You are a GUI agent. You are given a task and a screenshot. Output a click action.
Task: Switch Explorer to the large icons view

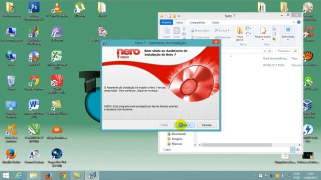[298, 150]
